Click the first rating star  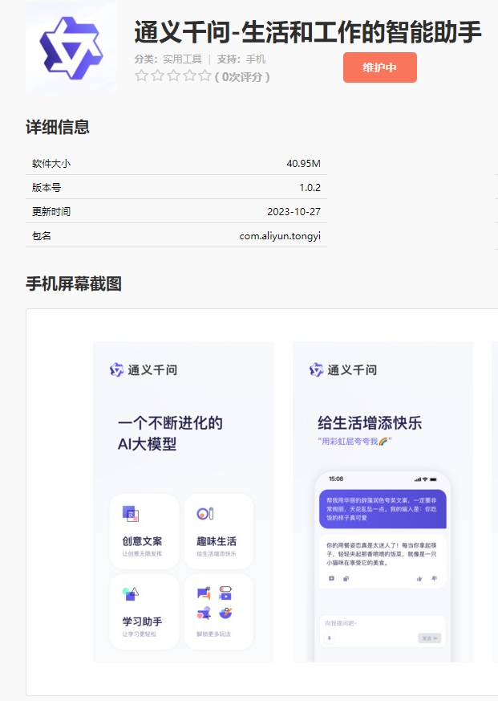(x=142, y=76)
